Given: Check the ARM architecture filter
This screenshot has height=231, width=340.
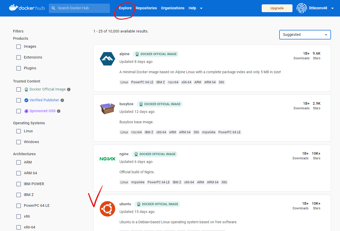Looking at the screenshot, I should point(19,162).
